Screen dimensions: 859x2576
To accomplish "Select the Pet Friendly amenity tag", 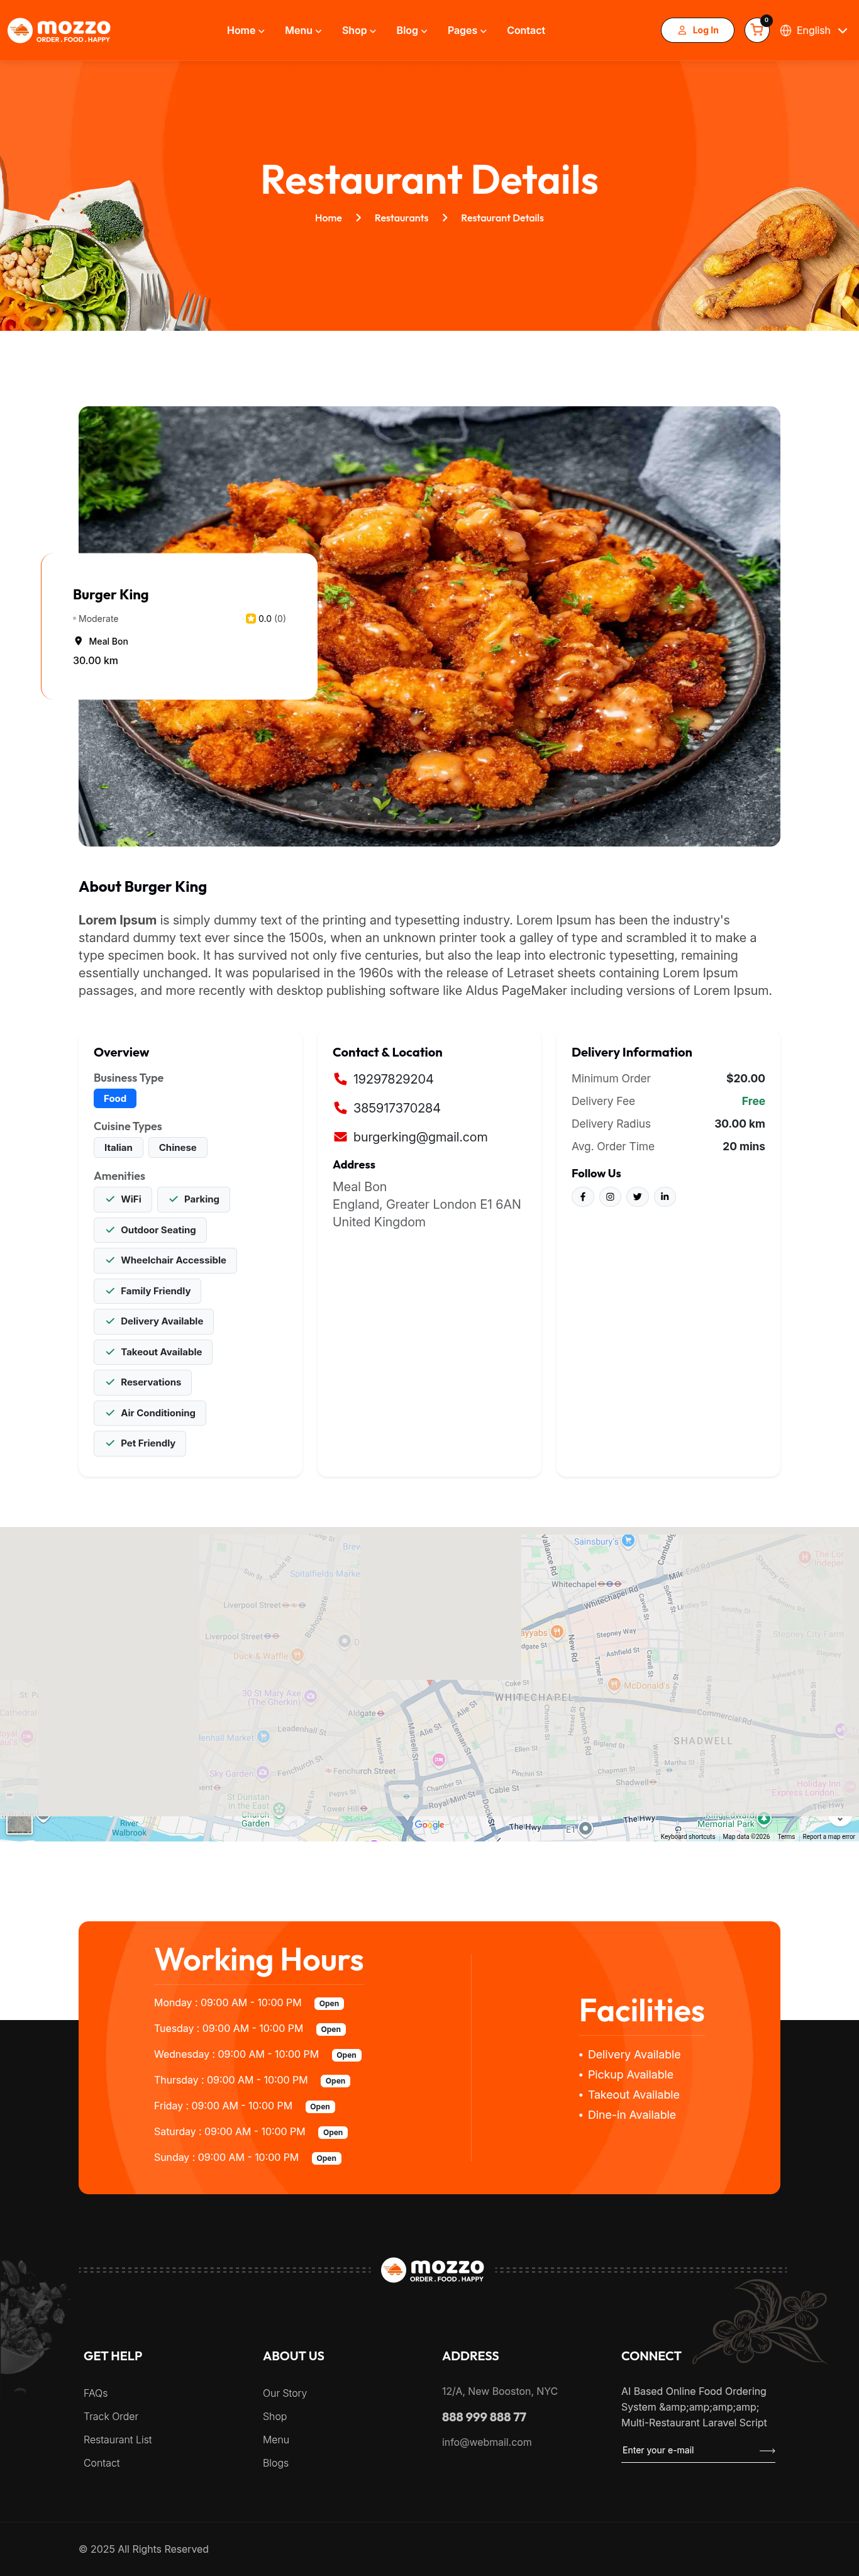I will [140, 1443].
